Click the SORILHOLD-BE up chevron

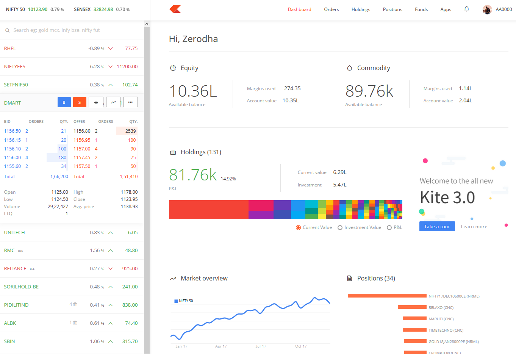coord(111,287)
